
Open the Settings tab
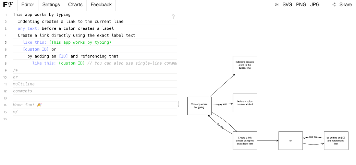[51, 5]
